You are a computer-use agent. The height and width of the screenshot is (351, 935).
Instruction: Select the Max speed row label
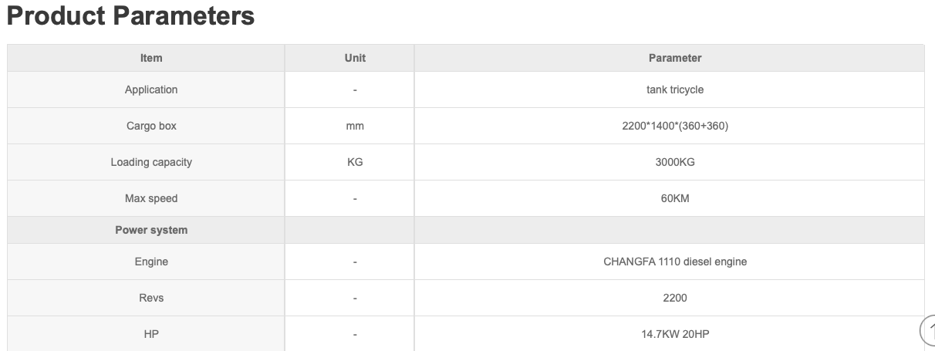coord(151,198)
